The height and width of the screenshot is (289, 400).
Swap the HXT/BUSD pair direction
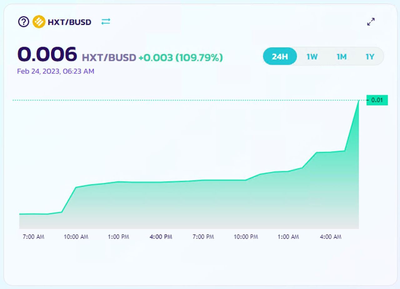106,22
